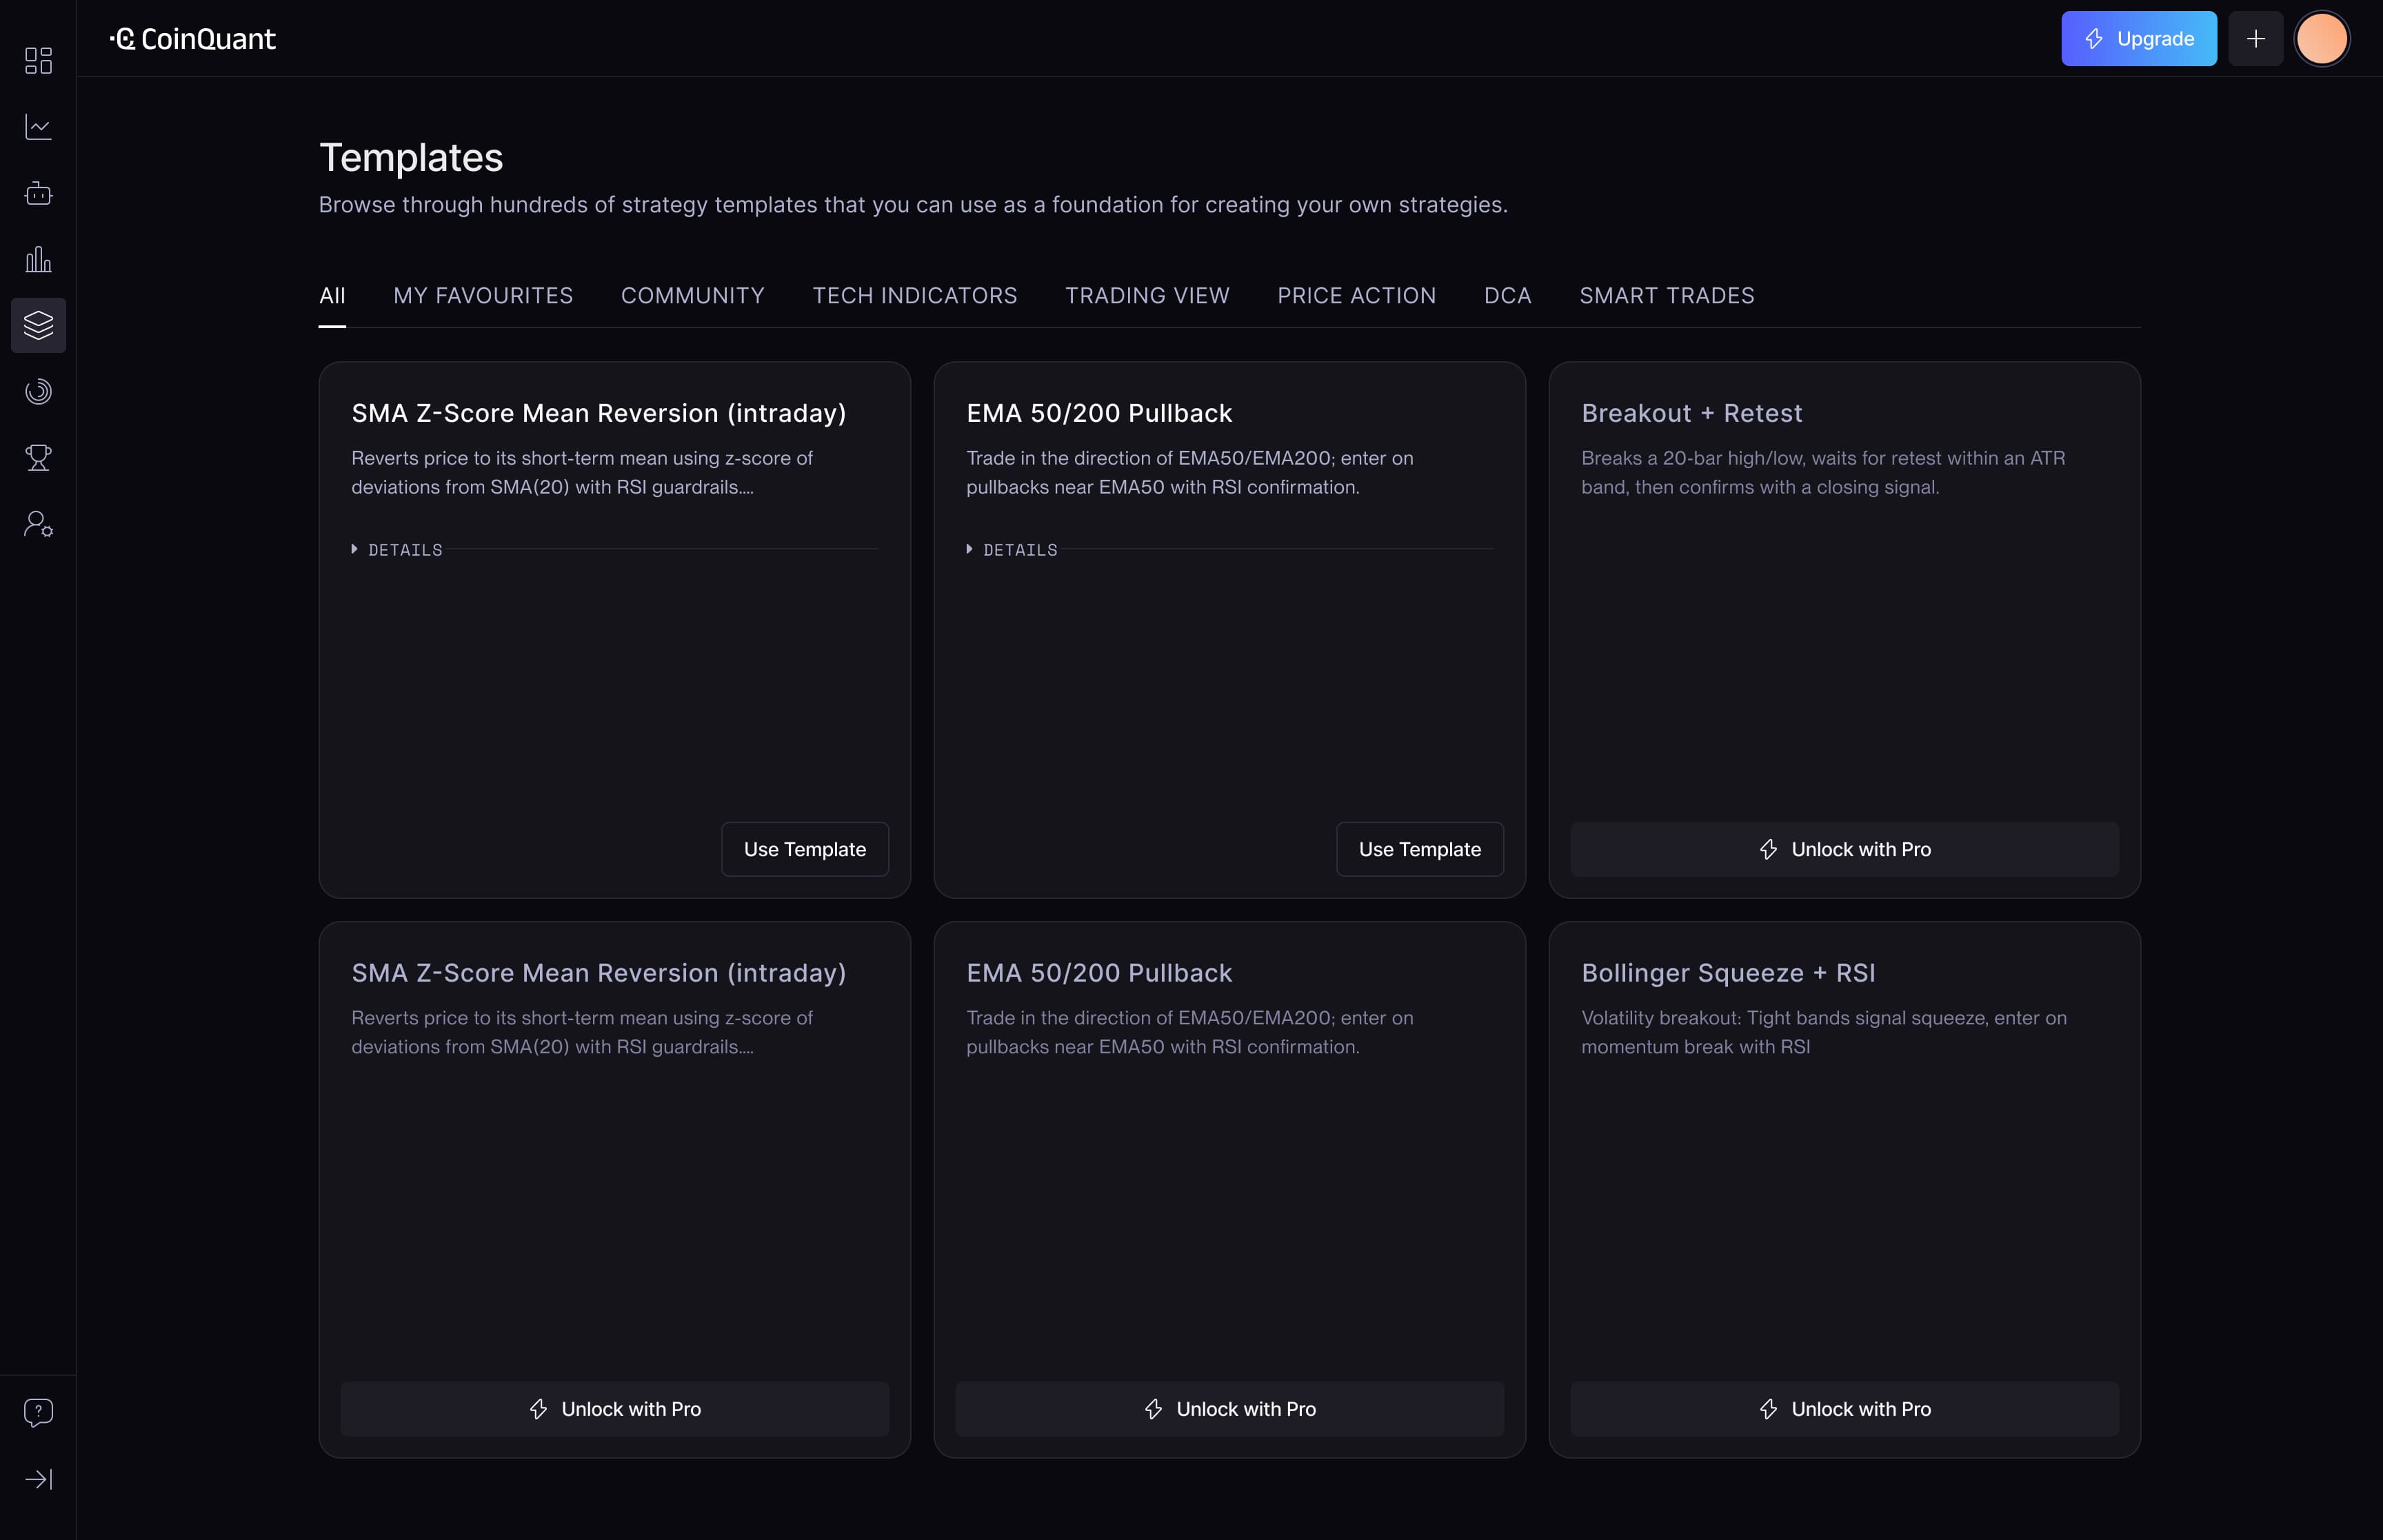Switch to the TECH INDICATORS tab

914,296
